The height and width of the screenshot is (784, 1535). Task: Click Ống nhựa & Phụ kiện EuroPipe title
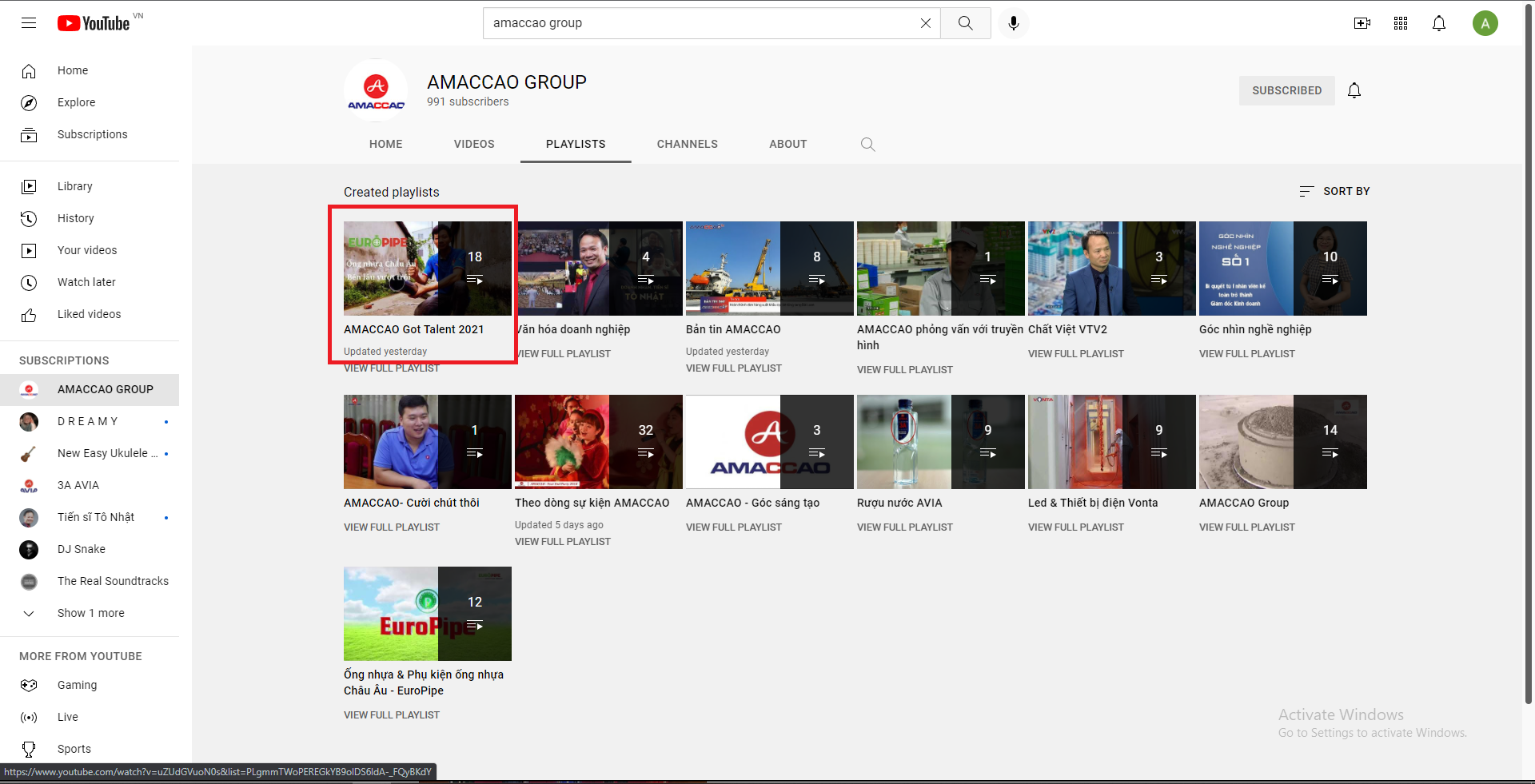(x=424, y=683)
